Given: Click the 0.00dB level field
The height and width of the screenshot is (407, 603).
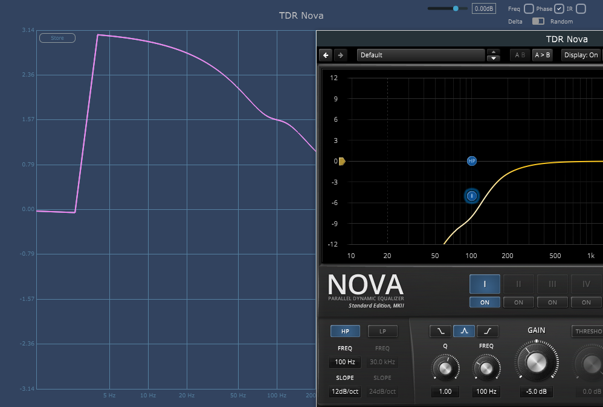Looking at the screenshot, I should click(484, 8).
